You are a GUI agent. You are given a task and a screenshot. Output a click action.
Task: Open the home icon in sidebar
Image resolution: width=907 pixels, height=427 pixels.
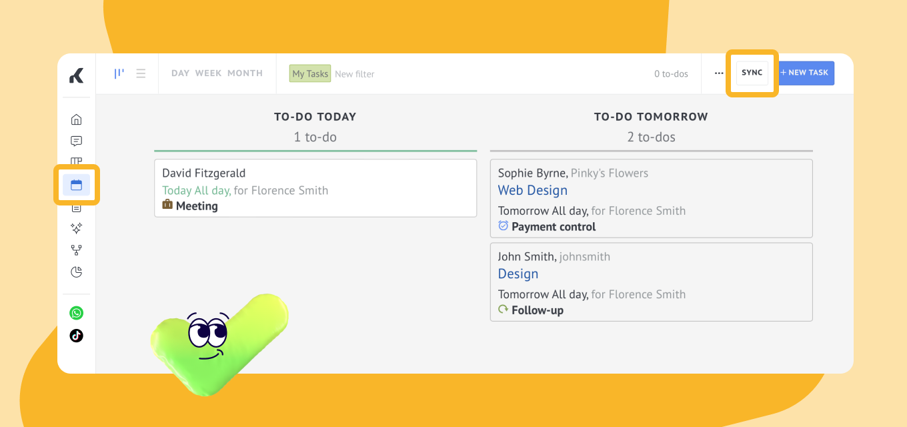[x=77, y=119]
